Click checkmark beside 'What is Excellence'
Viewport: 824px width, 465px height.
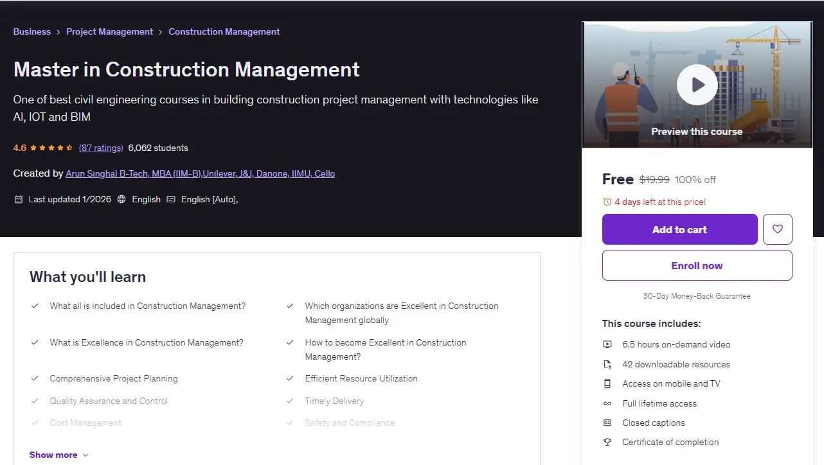coord(35,342)
